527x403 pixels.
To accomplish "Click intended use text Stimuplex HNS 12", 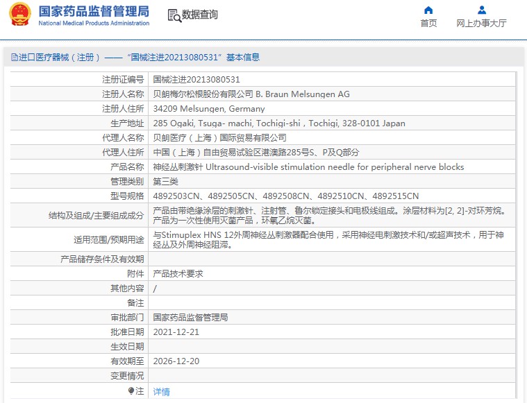I will tap(328, 239).
